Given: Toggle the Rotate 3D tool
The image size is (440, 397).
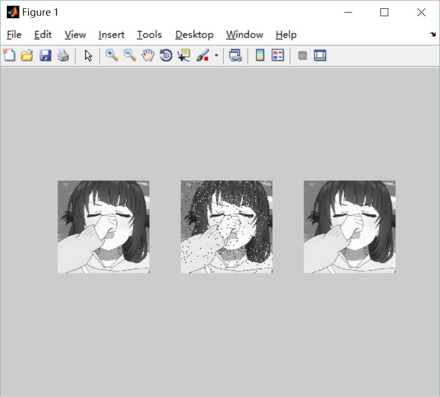Looking at the screenshot, I should [166, 55].
